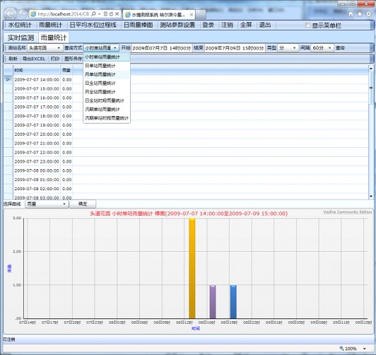This screenshot has width=376, height=355.
Task: Click the zoom magnifier icon in status bar
Action: pos(341,349)
